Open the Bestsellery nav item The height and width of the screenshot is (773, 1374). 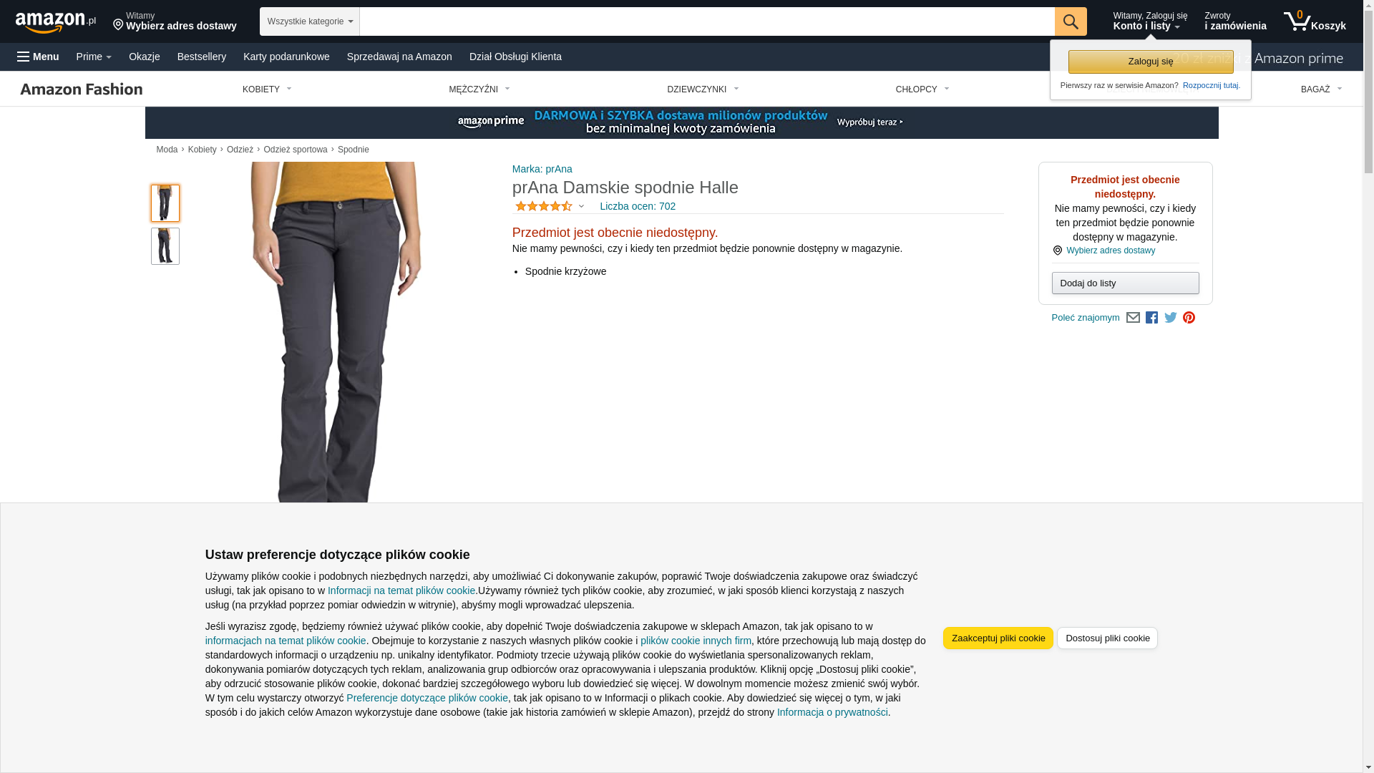tap(202, 57)
